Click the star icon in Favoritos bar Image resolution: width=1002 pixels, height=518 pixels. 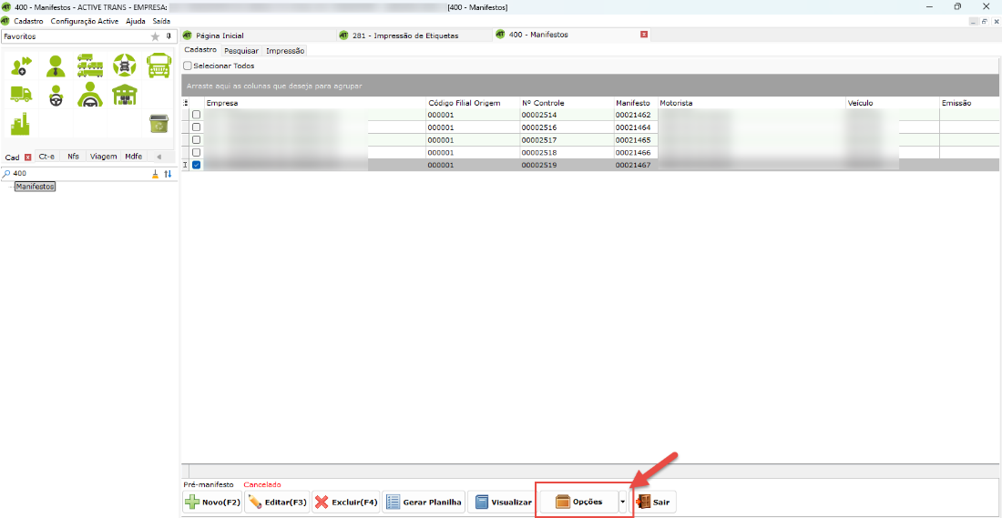pyautogui.click(x=155, y=37)
